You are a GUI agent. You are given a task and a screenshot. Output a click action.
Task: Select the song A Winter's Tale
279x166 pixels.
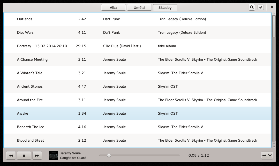[x=138, y=73]
